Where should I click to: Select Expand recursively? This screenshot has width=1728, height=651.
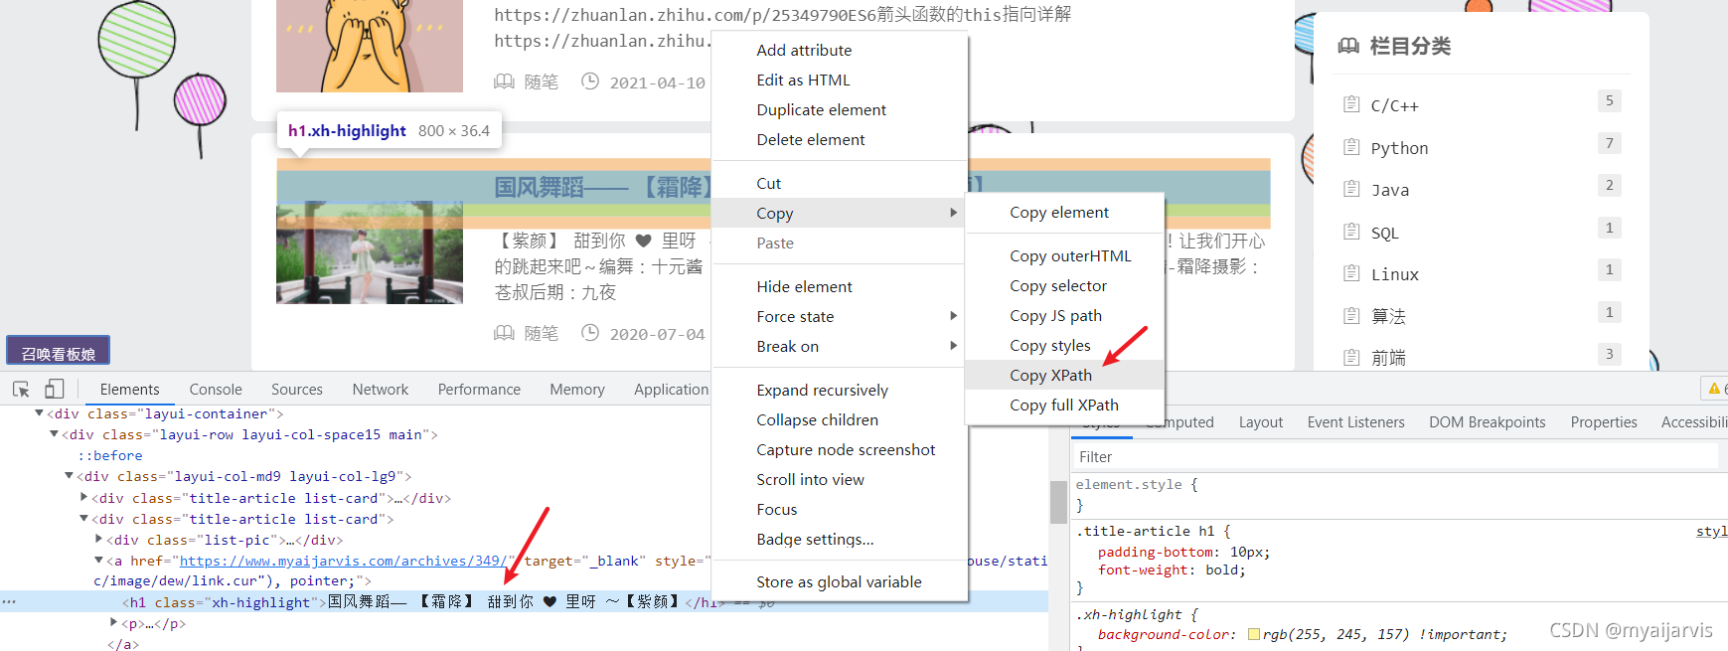coord(840,390)
